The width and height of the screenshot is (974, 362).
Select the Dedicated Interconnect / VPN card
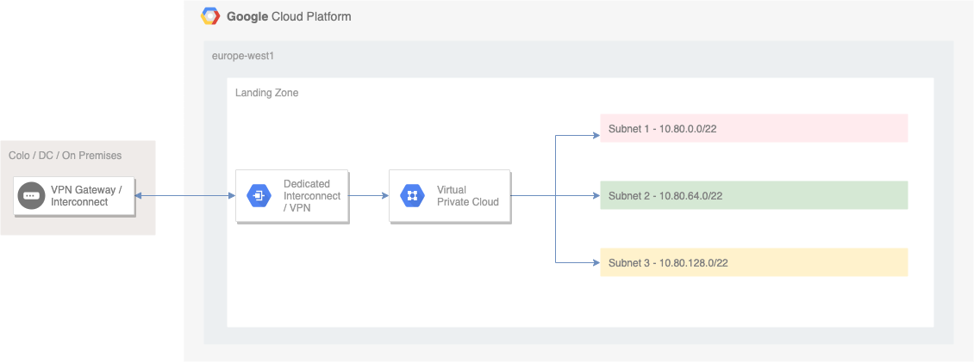[x=292, y=196]
